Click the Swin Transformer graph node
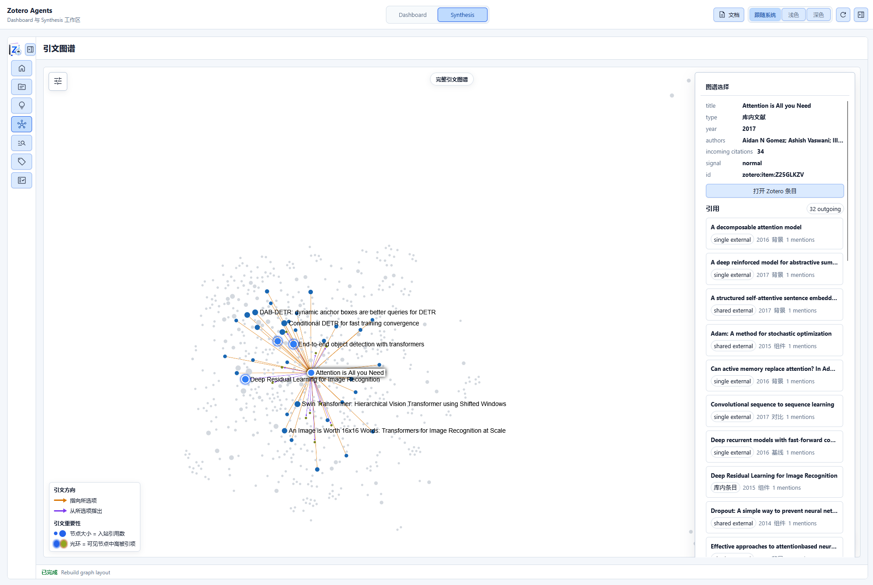This screenshot has height=585, width=873. 297,404
